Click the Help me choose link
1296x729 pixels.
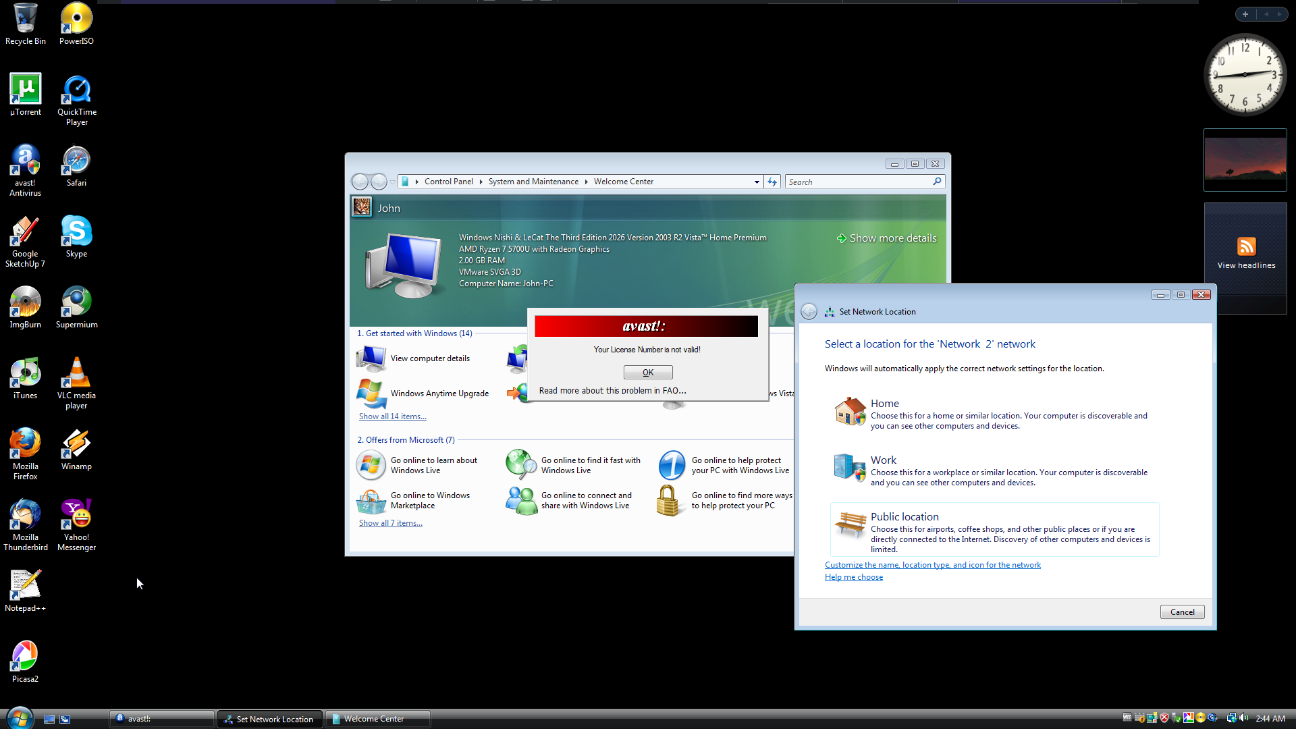[853, 577]
